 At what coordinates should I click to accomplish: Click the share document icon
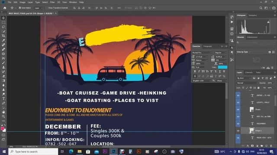[274, 8]
